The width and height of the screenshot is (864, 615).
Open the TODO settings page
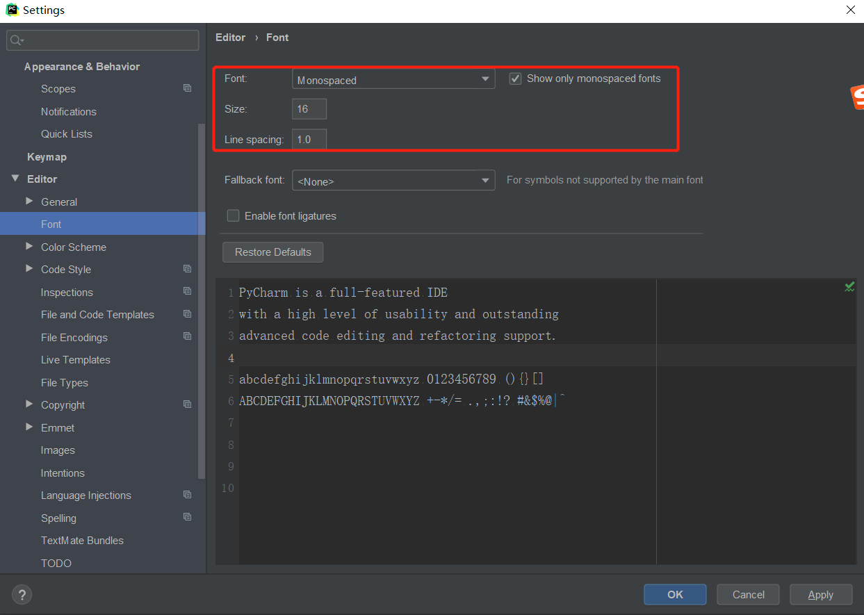point(56,564)
